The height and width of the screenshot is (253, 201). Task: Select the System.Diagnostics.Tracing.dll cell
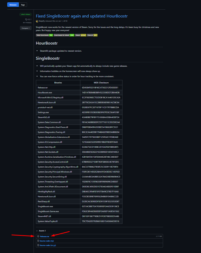[58, 132]
